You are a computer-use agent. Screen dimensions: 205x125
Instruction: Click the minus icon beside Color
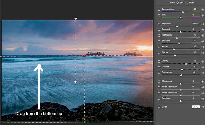(159, 107)
